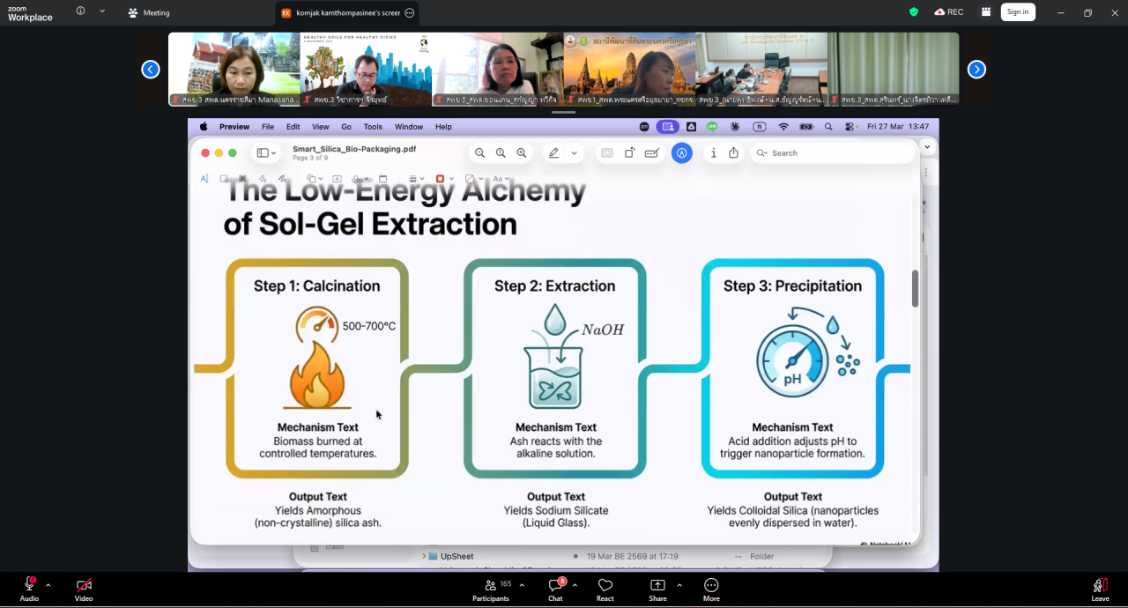Switch to the Meeting tab
The width and height of the screenshot is (1128, 608).
coord(149,13)
